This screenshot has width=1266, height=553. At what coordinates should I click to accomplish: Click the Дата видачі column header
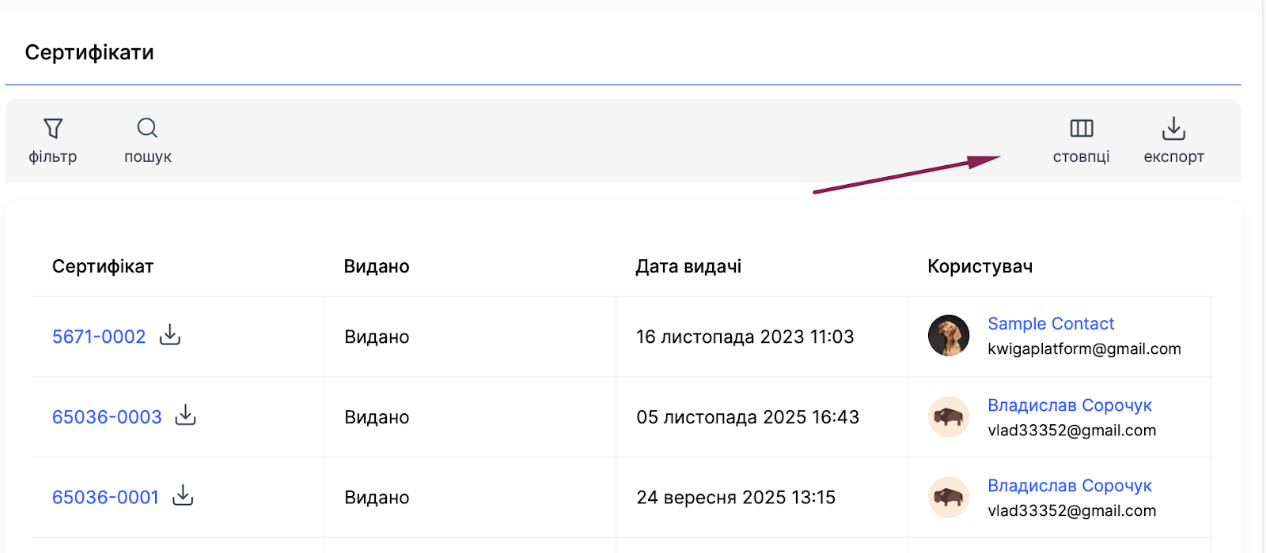point(688,266)
